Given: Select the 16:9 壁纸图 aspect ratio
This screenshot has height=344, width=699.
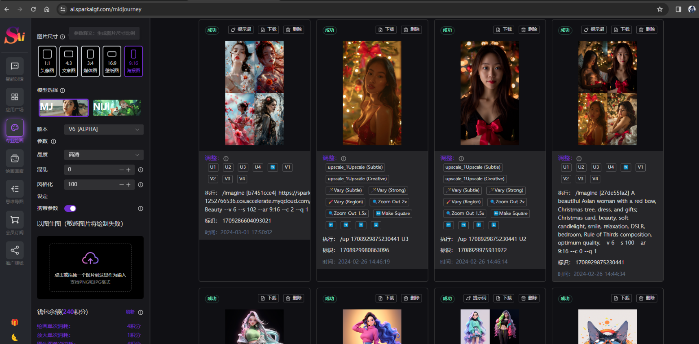Looking at the screenshot, I should pos(112,61).
